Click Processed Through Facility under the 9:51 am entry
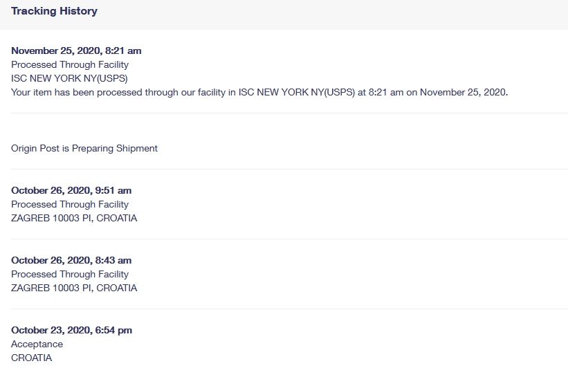The height and width of the screenshot is (377, 568). click(70, 204)
